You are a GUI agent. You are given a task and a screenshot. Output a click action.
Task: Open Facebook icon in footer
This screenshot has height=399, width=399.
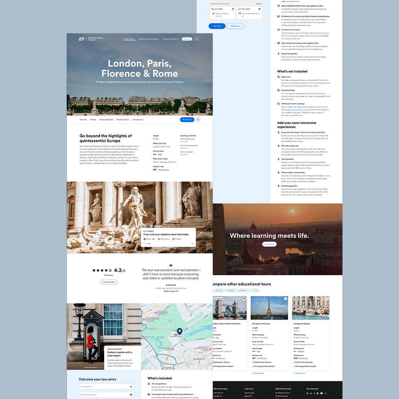[314, 393]
